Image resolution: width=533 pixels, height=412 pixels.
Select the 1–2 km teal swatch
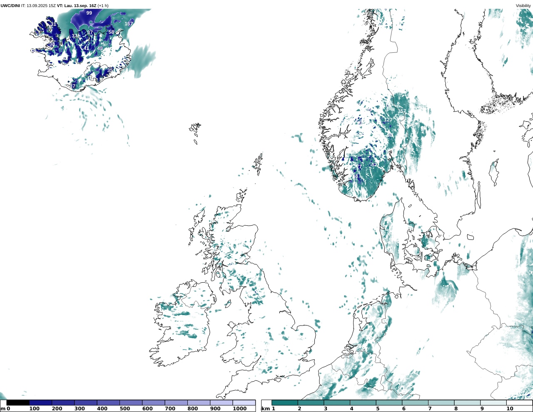(x=285, y=402)
